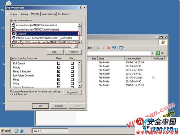Click permissions list scroll up arrow
The height and width of the screenshot is (135, 180).
[80, 63]
